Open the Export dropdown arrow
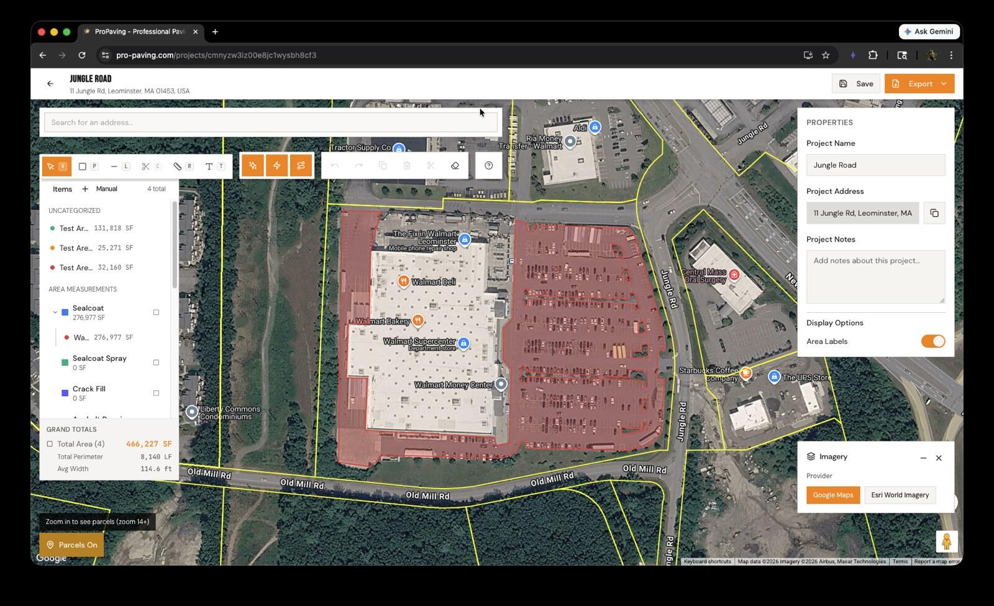This screenshot has height=606, width=994. 944,84
